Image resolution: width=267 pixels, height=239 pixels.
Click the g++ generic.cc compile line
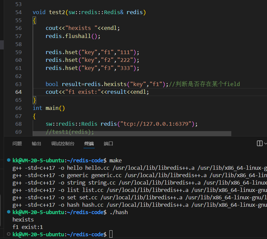[140, 175]
